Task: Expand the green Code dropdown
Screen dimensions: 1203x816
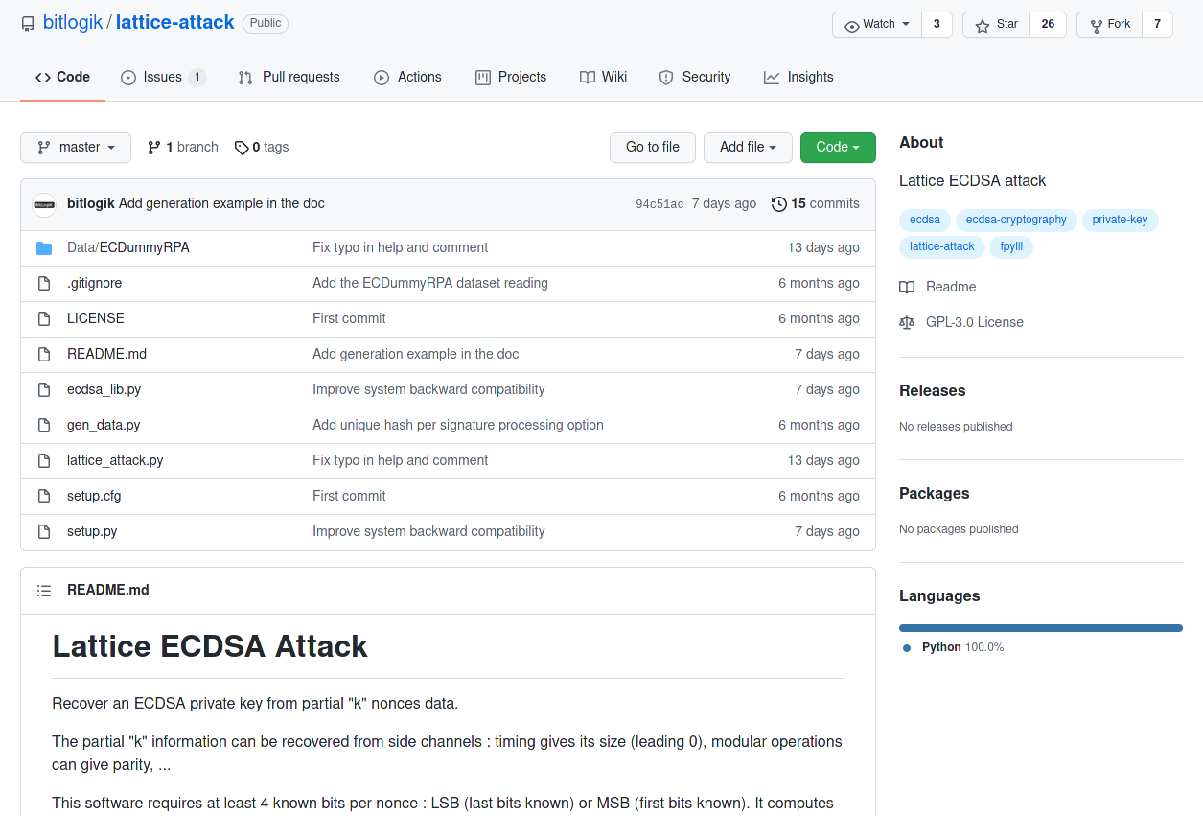Action: (x=837, y=148)
